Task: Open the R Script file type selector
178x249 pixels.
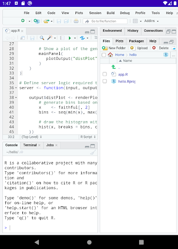Action: [x=88, y=137]
